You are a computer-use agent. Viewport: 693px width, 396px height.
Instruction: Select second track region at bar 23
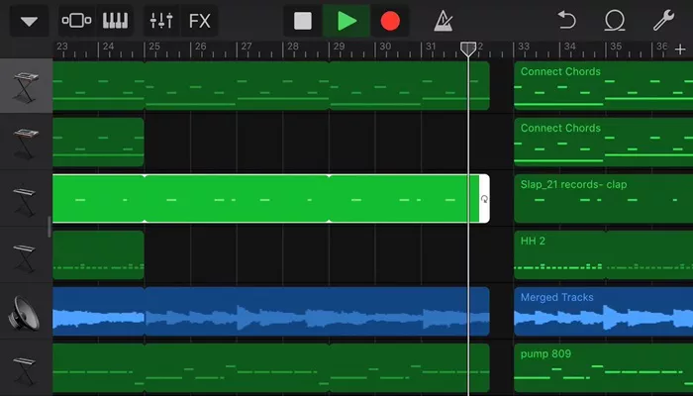coord(98,143)
